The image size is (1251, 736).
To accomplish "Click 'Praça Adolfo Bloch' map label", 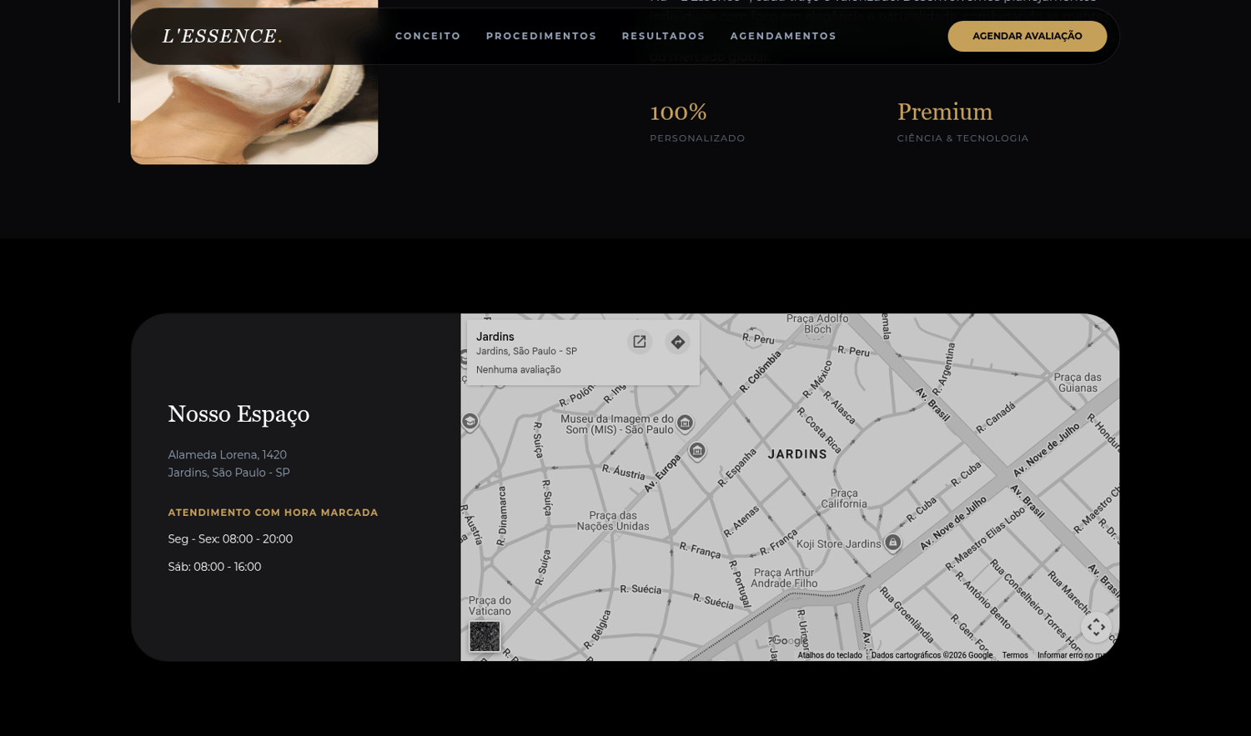I will pyautogui.click(x=817, y=323).
